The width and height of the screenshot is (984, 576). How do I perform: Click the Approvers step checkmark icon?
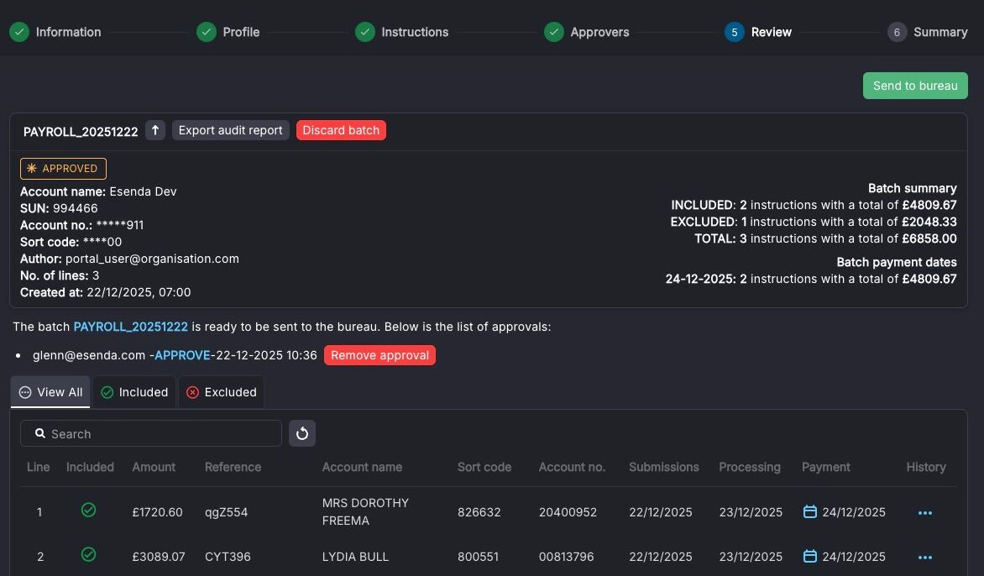coord(554,32)
